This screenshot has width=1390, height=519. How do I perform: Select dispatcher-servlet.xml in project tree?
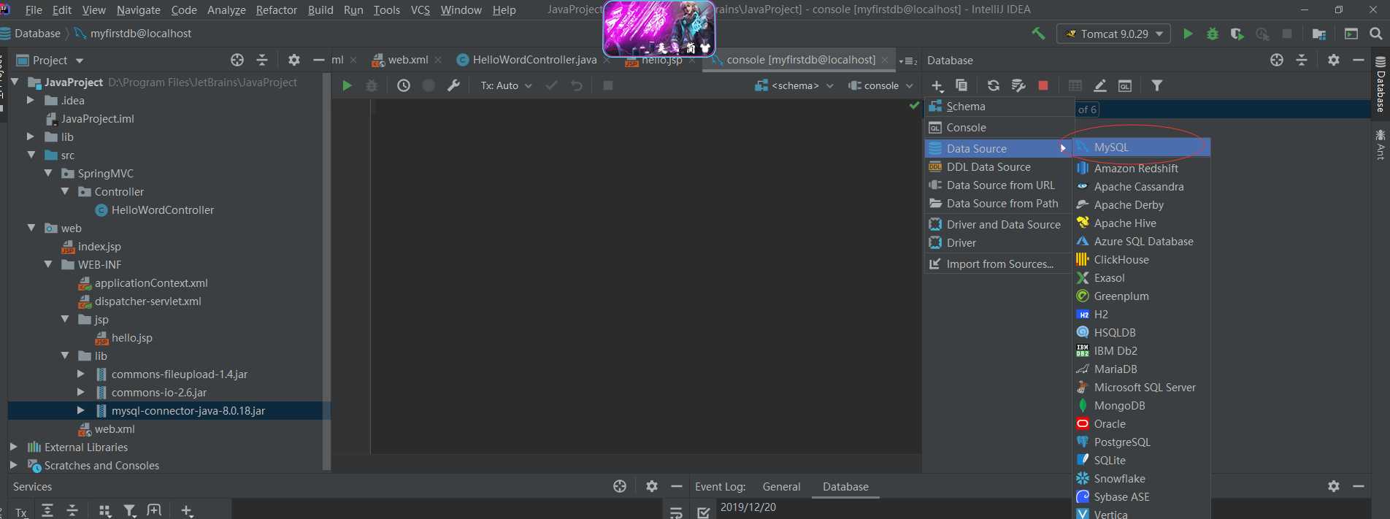point(147,301)
